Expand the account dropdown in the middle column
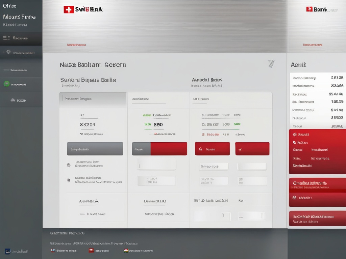Image resolution: width=346 pixels, height=259 pixels. (156, 164)
